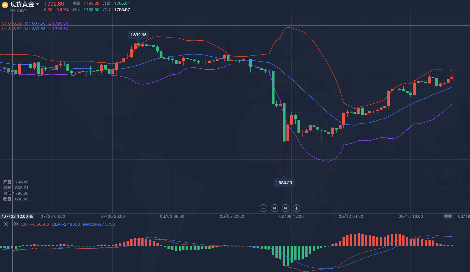Click the 1832.66 high price label
The width and height of the screenshot is (470, 272).
tap(139, 35)
